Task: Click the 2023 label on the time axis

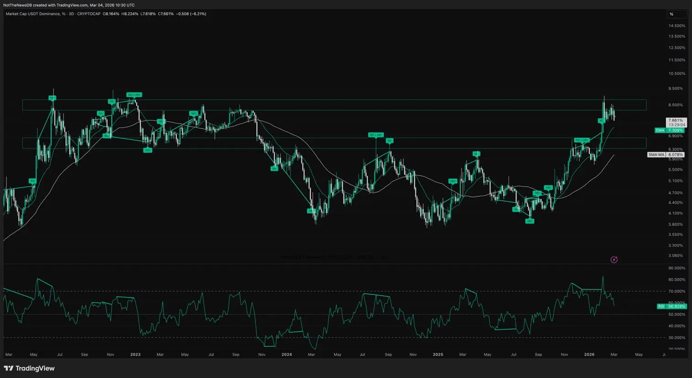Action: [135, 354]
